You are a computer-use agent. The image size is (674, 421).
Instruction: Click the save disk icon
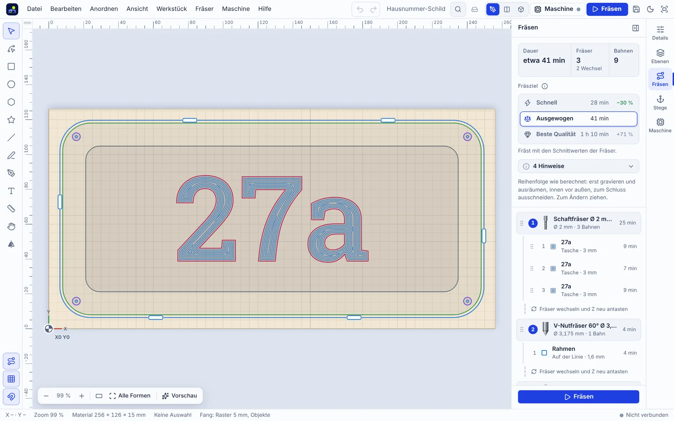point(636,9)
